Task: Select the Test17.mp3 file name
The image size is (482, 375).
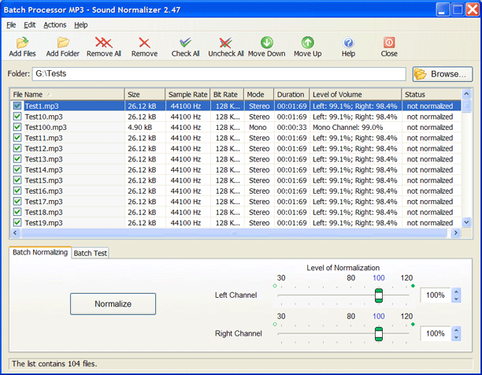Action: [x=43, y=202]
